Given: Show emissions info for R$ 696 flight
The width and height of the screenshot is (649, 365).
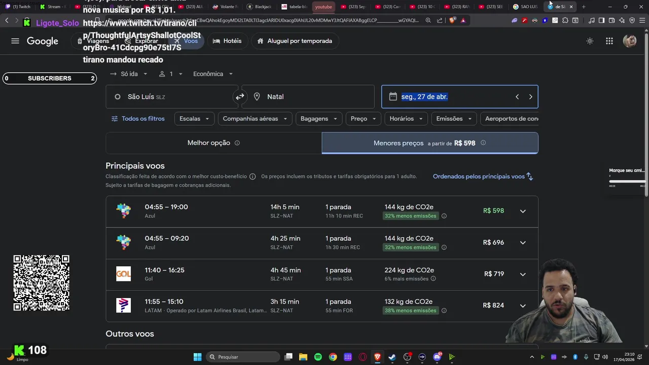Looking at the screenshot, I should tap(444, 247).
